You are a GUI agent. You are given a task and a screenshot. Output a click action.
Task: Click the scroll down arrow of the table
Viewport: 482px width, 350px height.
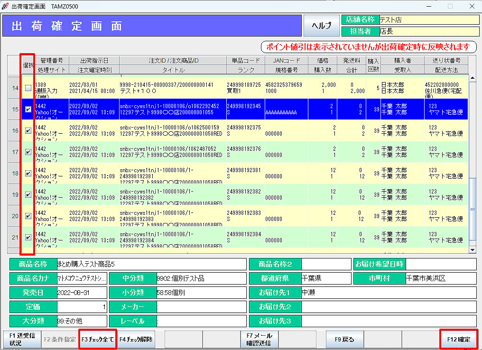[x=473, y=249]
